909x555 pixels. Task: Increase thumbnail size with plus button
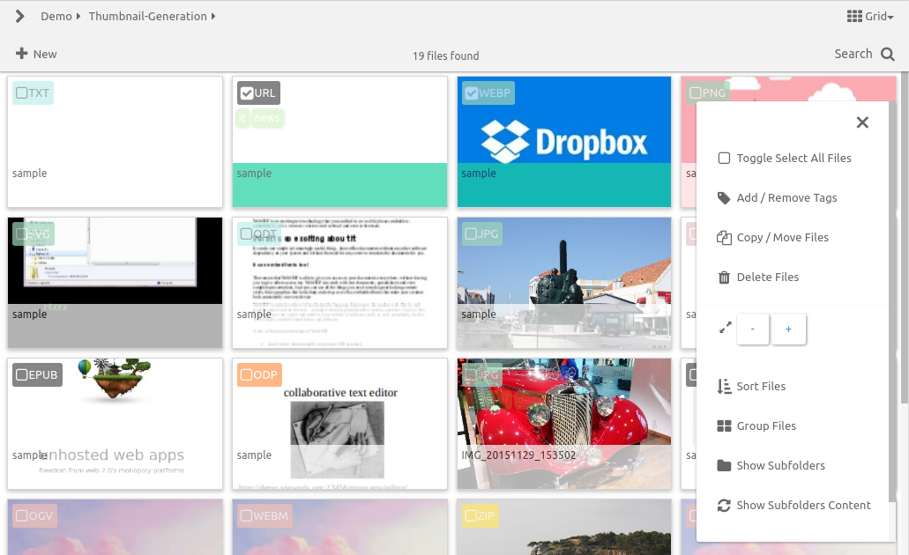click(788, 329)
